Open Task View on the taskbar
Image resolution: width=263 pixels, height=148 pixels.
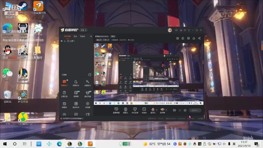(24, 144)
